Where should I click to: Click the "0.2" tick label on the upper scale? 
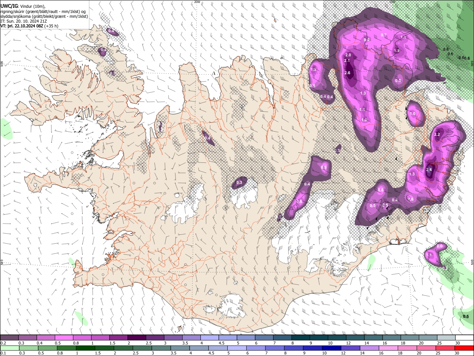click(3, 343)
